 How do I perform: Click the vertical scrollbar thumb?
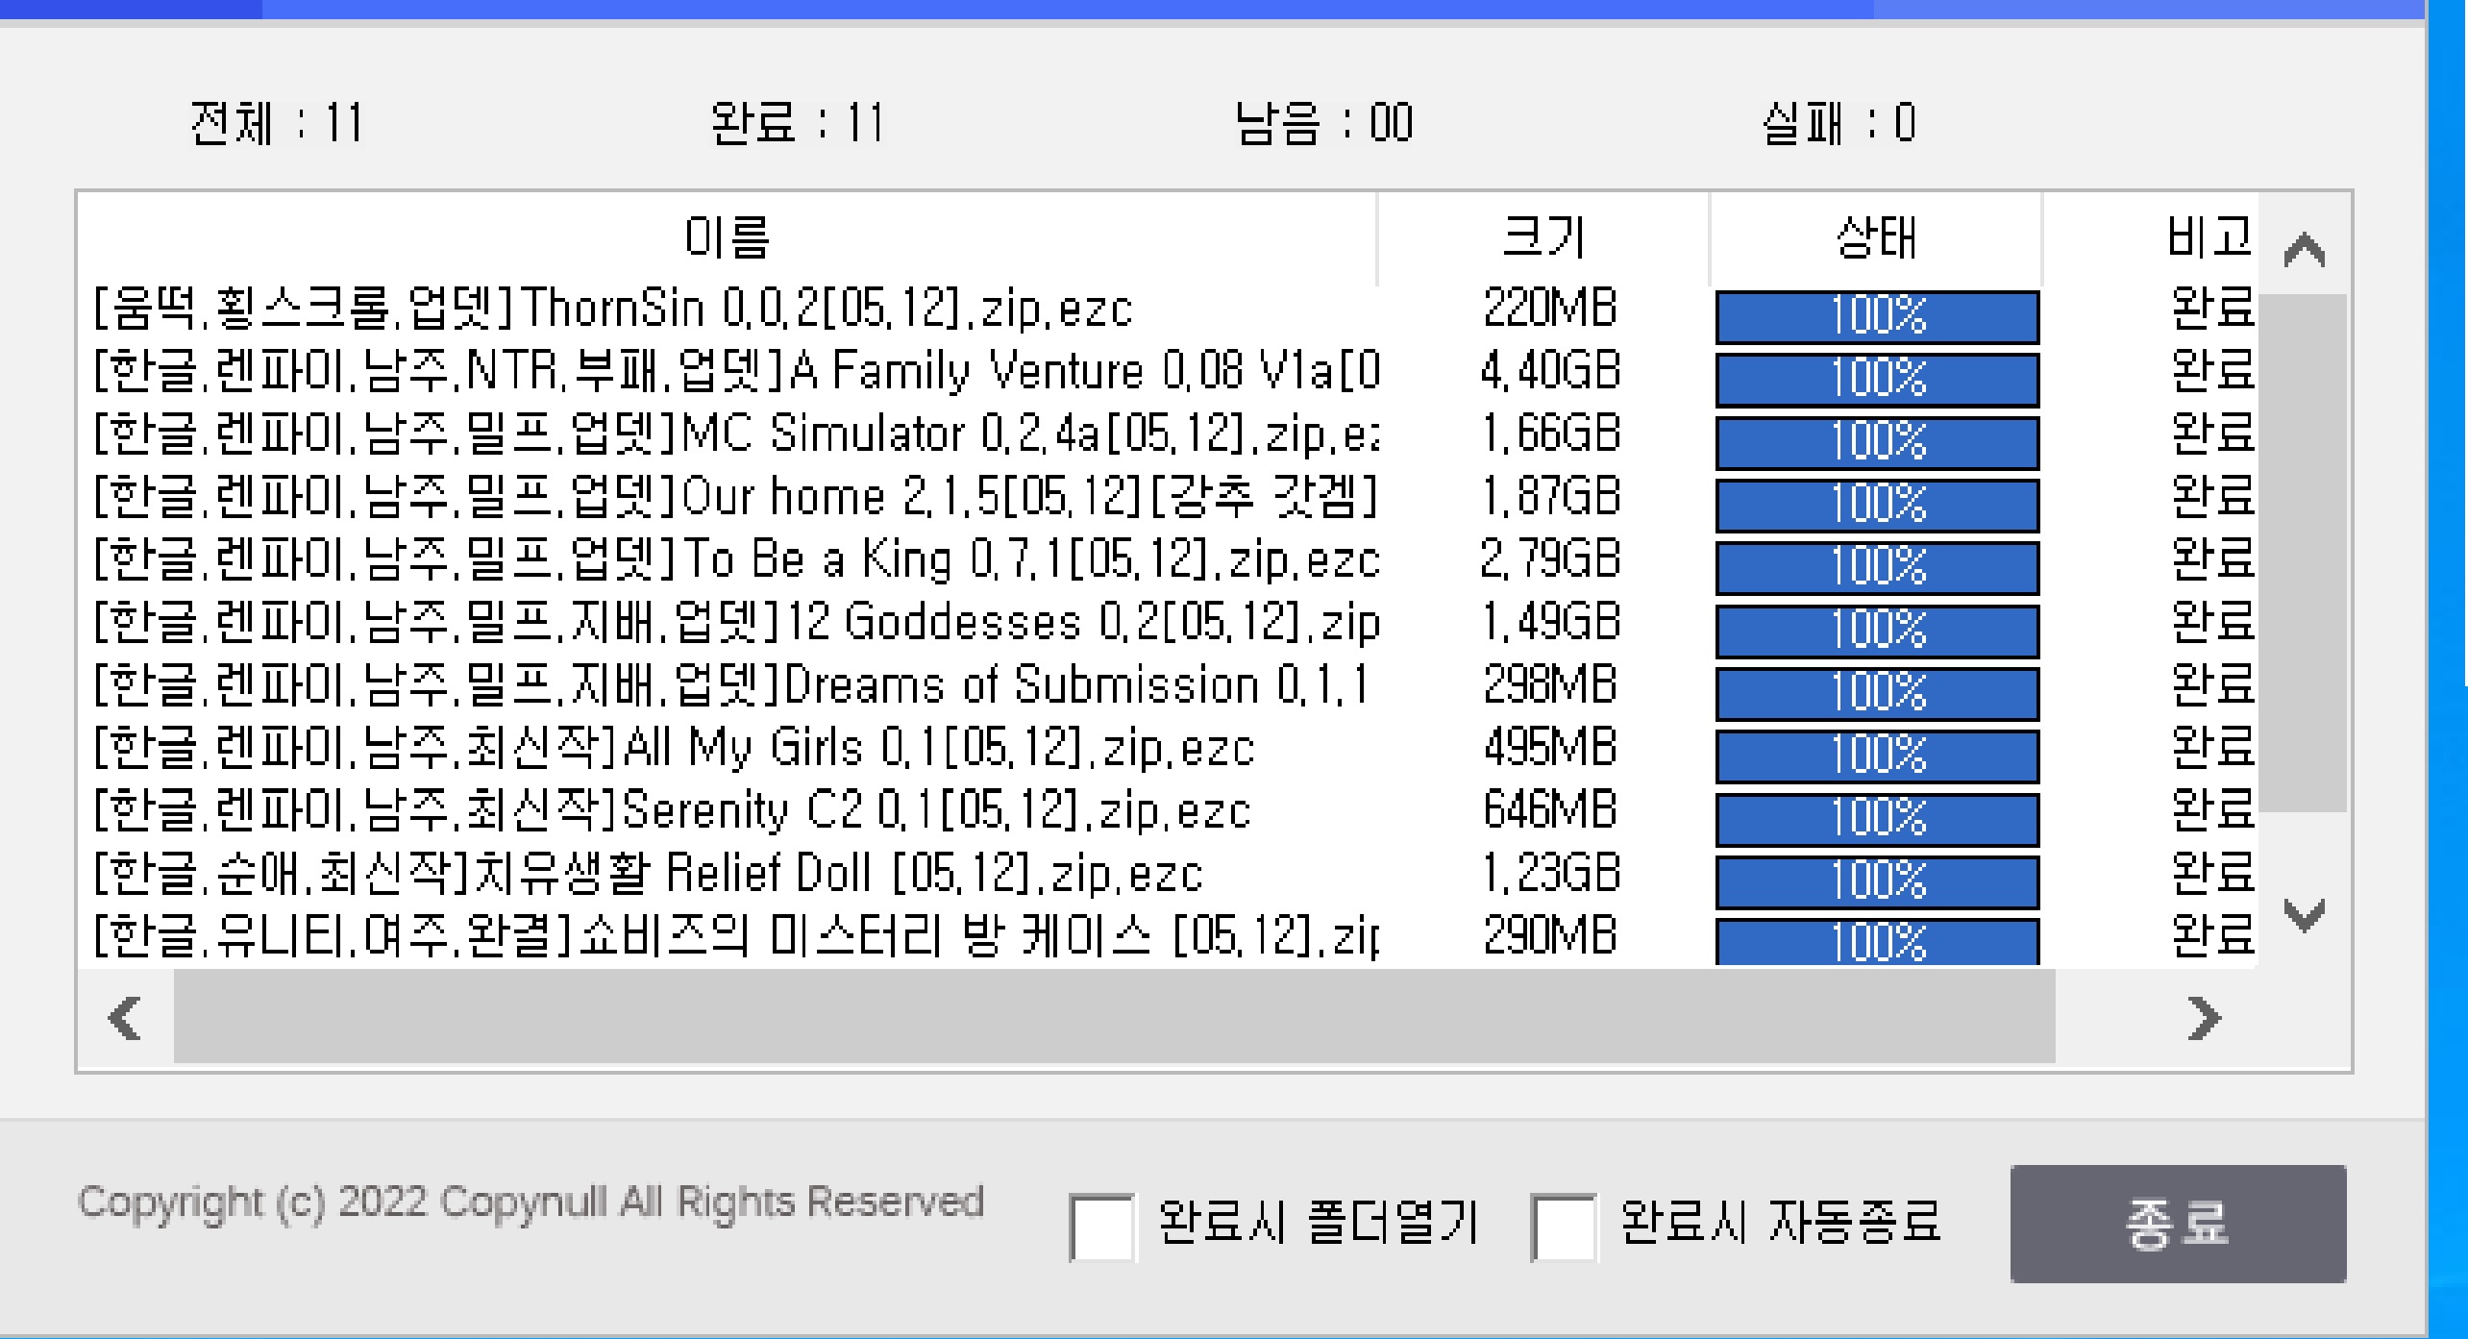(x=2302, y=553)
